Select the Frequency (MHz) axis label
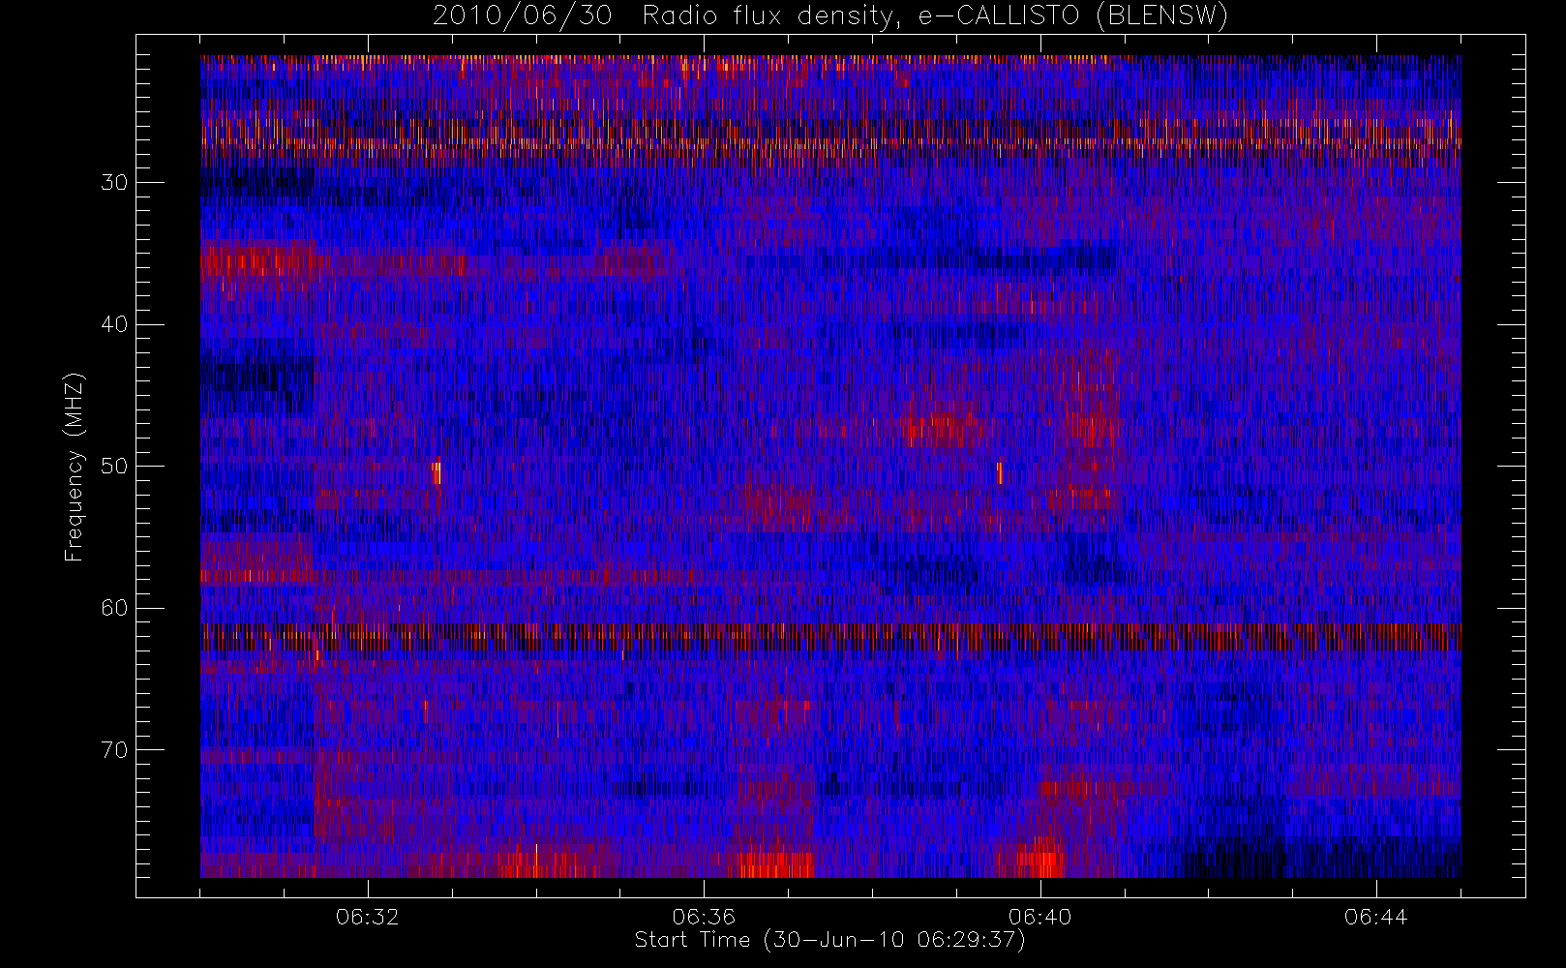The image size is (1566, 968). click(x=75, y=467)
